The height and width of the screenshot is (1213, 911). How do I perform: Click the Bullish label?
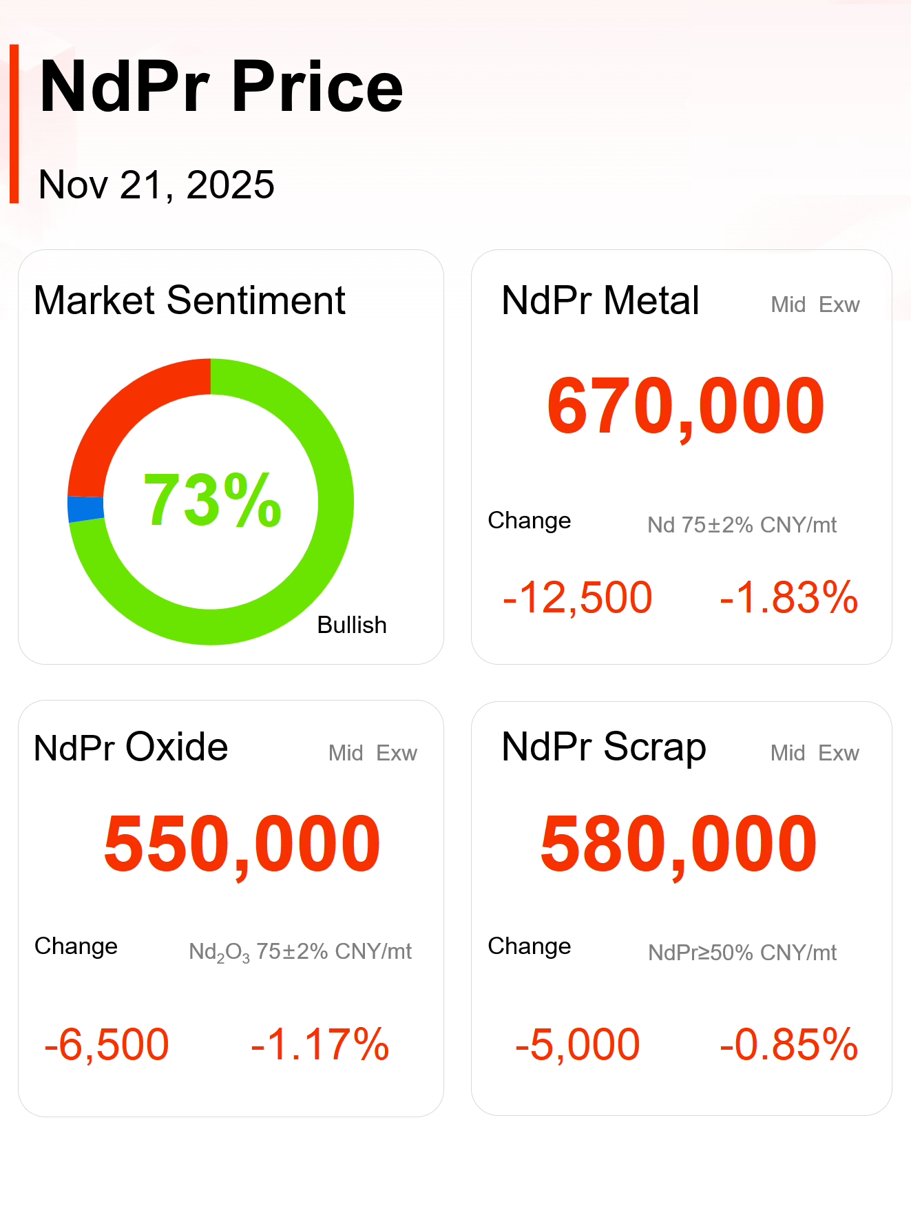(x=351, y=625)
